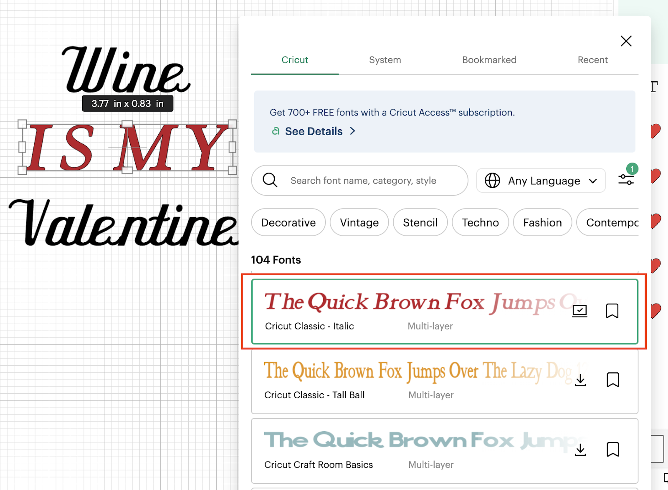Click downloaded icon on Cricut Classic - Italic

pos(579,311)
